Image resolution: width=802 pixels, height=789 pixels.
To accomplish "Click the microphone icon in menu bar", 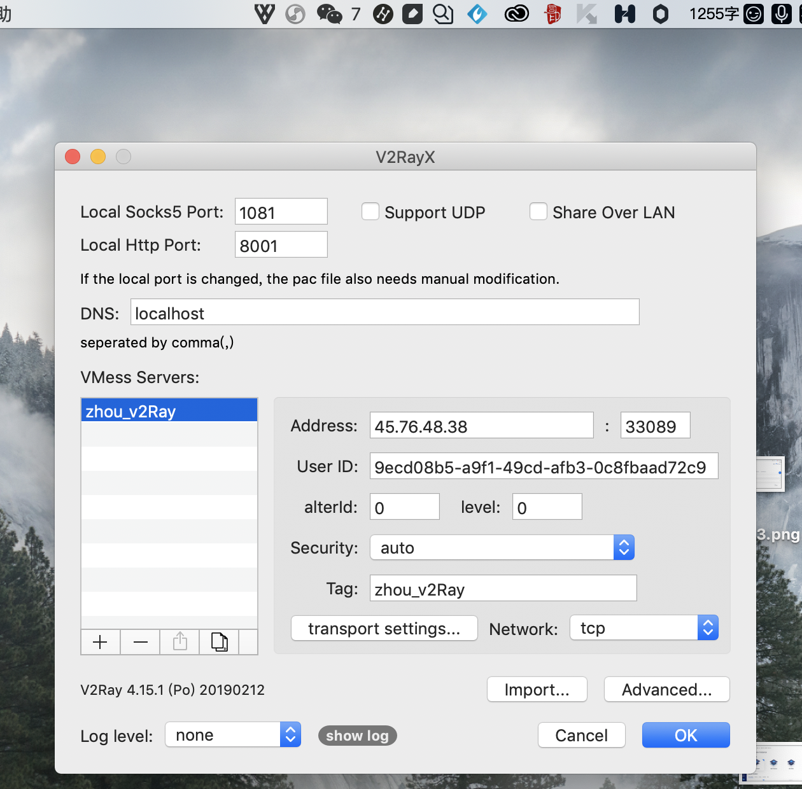I will coord(781,13).
